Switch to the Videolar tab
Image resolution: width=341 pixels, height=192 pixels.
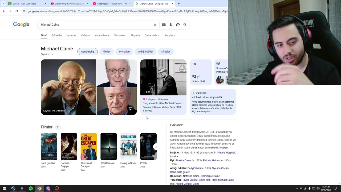tap(86, 35)
